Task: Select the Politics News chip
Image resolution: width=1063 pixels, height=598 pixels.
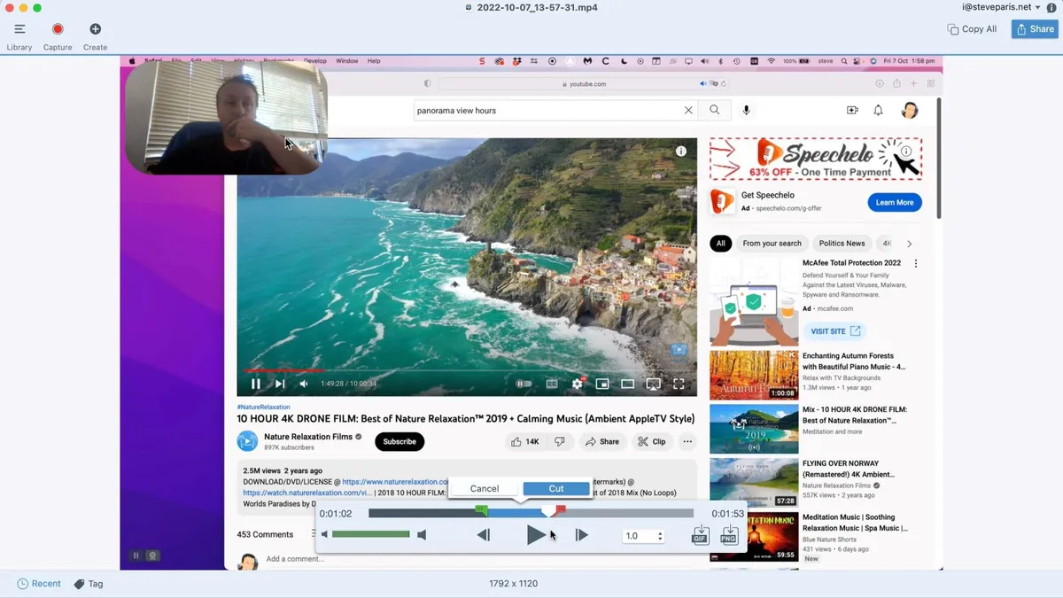Action: click(x=842, y=244)
